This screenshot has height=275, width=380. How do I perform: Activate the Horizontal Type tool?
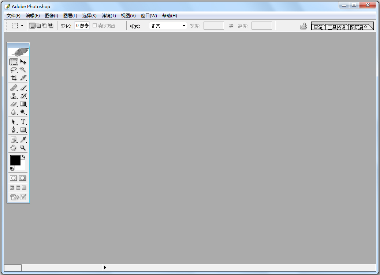[x=23, y=122]
